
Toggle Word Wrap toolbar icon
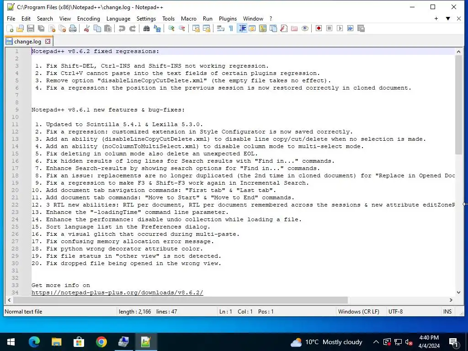[221, 28]
